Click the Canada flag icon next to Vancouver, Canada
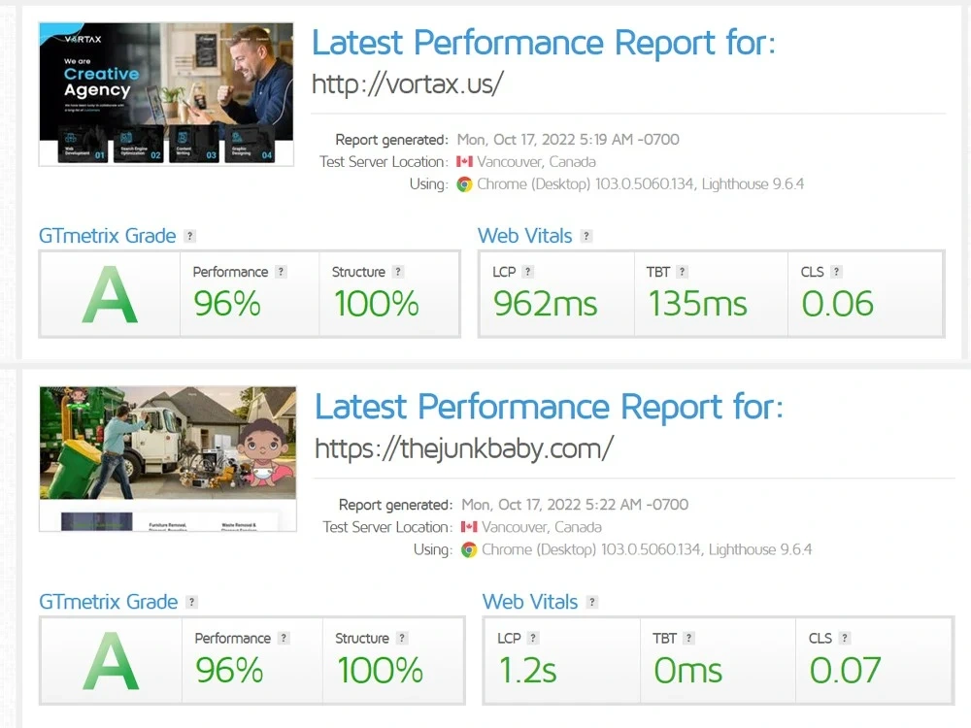 [x=462, y=161]
